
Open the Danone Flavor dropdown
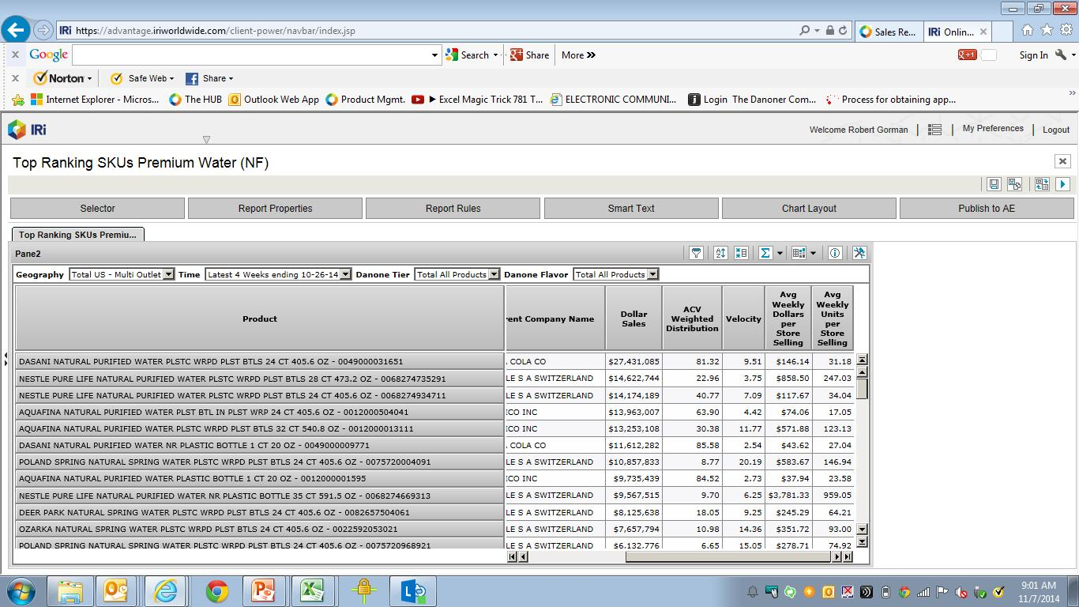[x=652, y=274]
